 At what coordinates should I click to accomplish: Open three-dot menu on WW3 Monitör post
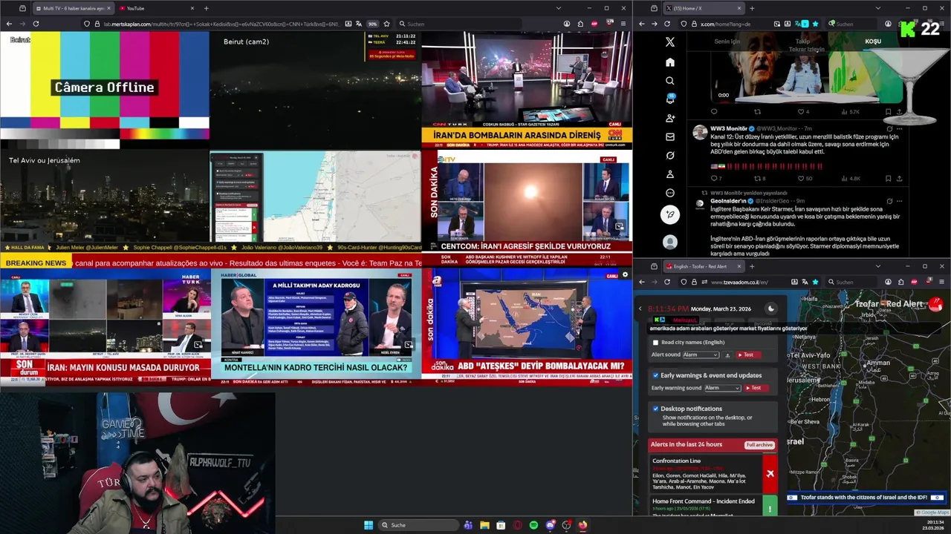click(x=900, y=128)
